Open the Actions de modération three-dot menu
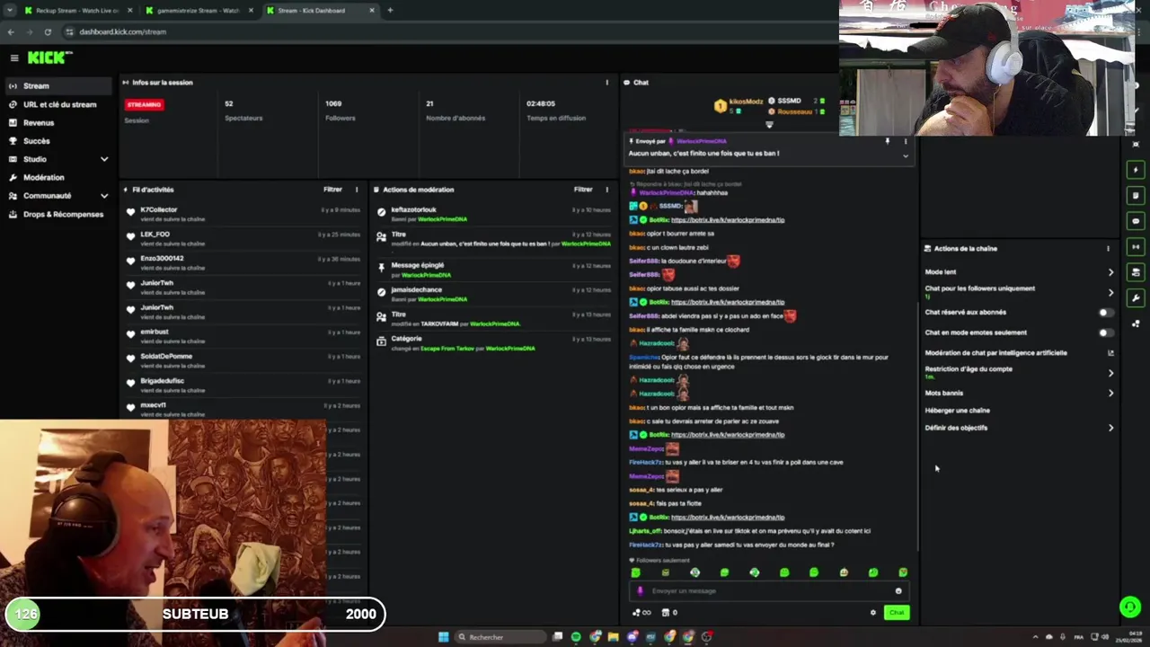The height and width of the screenshot is (647, 1150). pos(607,190)
